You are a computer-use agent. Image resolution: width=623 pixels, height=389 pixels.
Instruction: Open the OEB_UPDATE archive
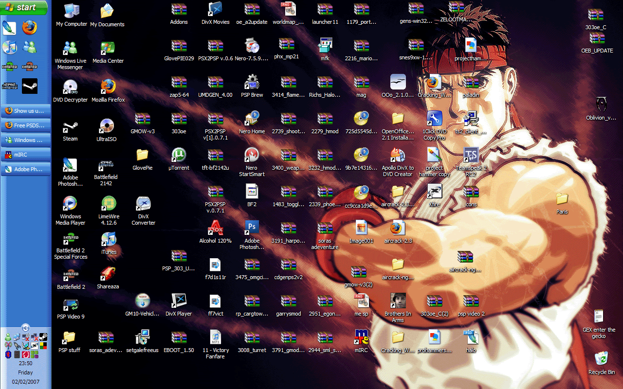click(x=597, y=42)
